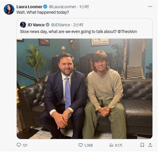Click the 2小时 quoted post timestamp

78,25
